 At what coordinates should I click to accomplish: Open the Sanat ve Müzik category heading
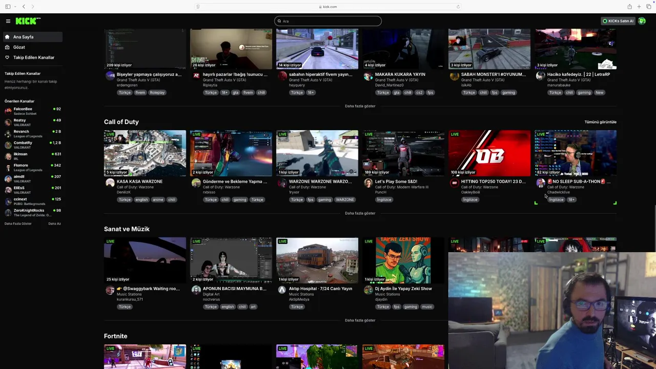click(x=127, y=229)
